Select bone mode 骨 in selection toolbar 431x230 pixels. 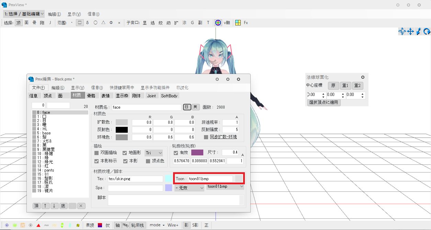34,23
